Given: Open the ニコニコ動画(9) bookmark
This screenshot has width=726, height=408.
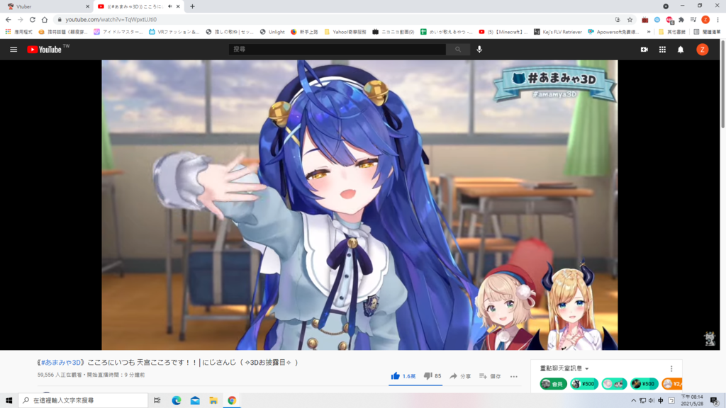Looking at the screenshot, I should [x=393, y=32].
